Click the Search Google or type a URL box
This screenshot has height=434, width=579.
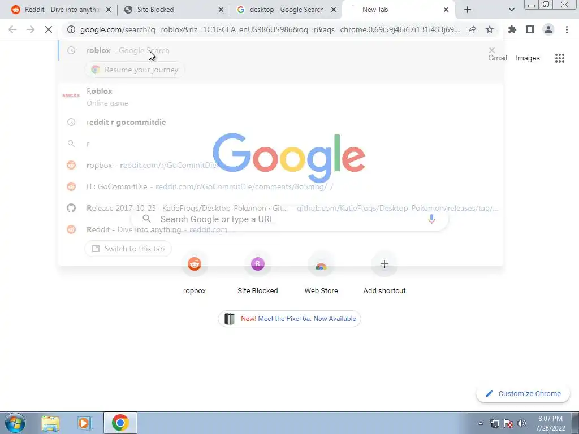pyautogui.click(x=289, y=219)
